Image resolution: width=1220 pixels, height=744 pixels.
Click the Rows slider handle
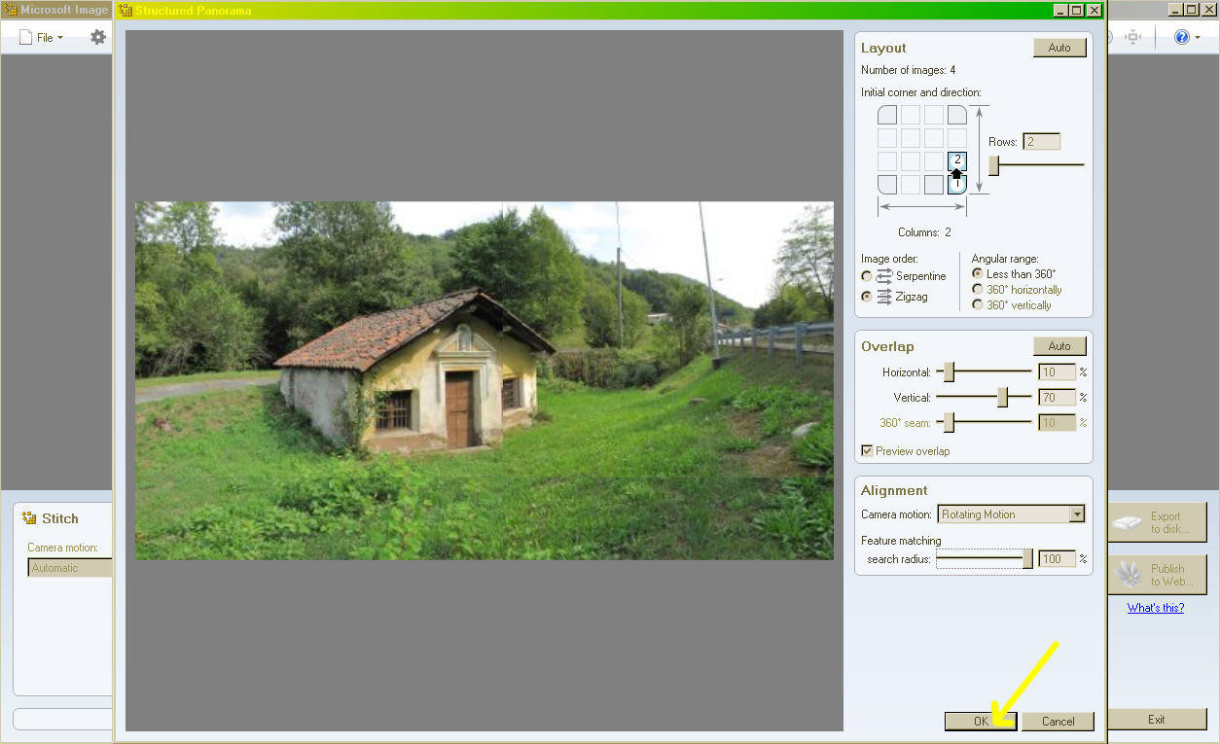994,165
